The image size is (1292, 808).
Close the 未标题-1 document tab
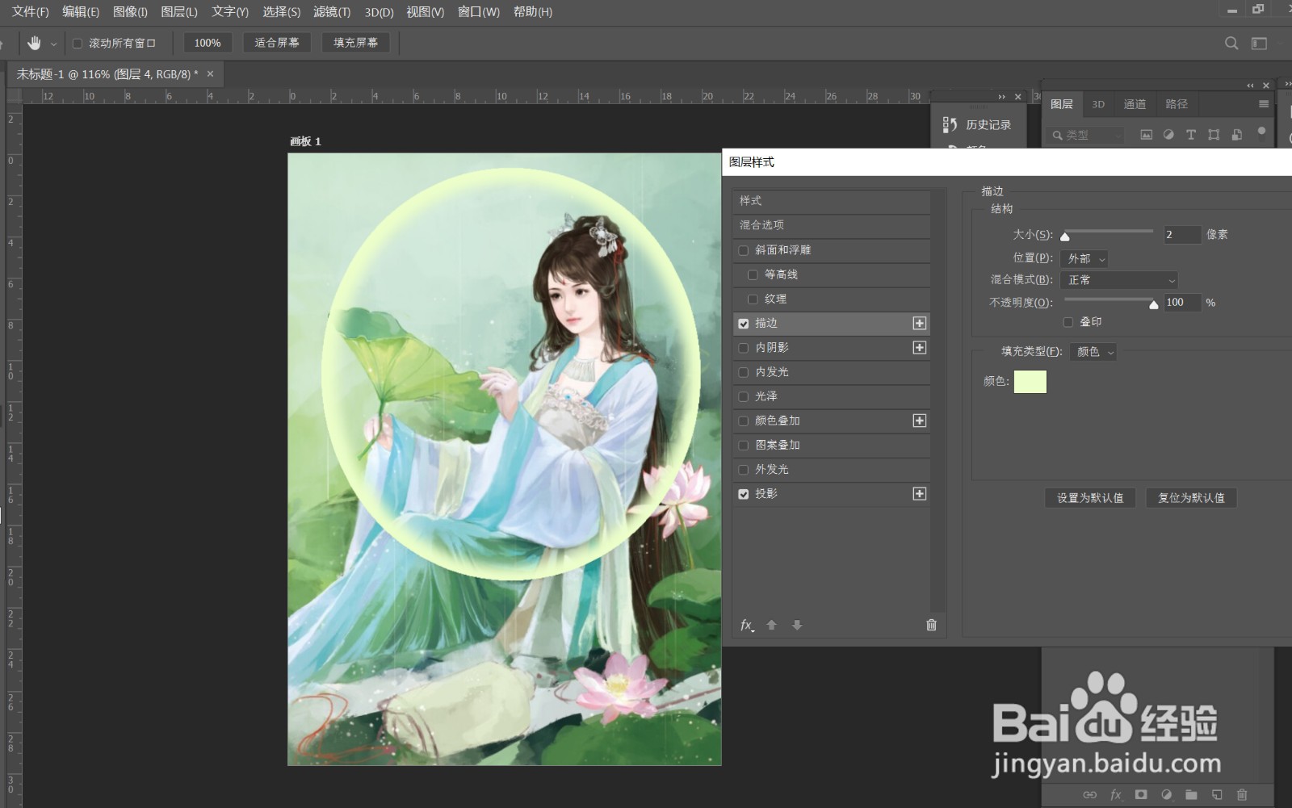(x=210, y=74)
